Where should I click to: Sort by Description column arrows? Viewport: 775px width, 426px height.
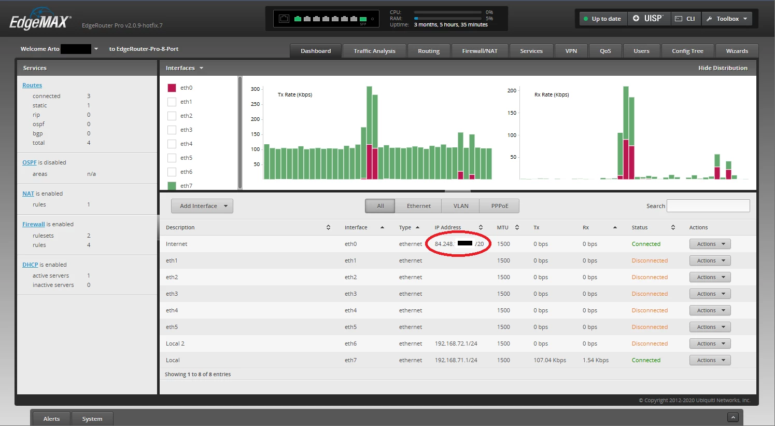point(328,227)
